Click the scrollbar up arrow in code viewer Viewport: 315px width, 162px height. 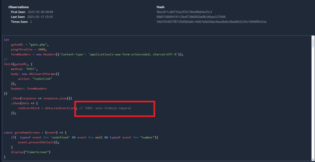pyautogui.click(x=313, y=37)
